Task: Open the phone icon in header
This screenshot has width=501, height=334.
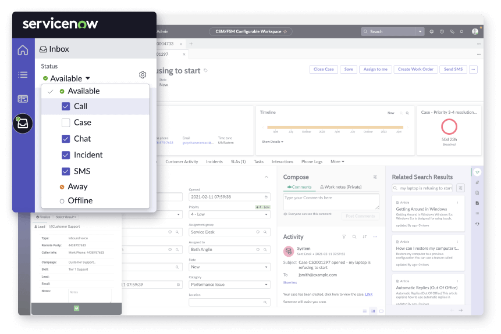Action: click(452, 31)
